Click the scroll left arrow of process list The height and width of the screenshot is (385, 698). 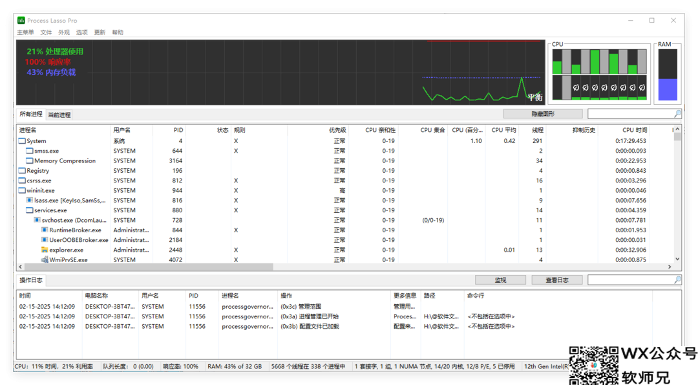click(20, 267)
